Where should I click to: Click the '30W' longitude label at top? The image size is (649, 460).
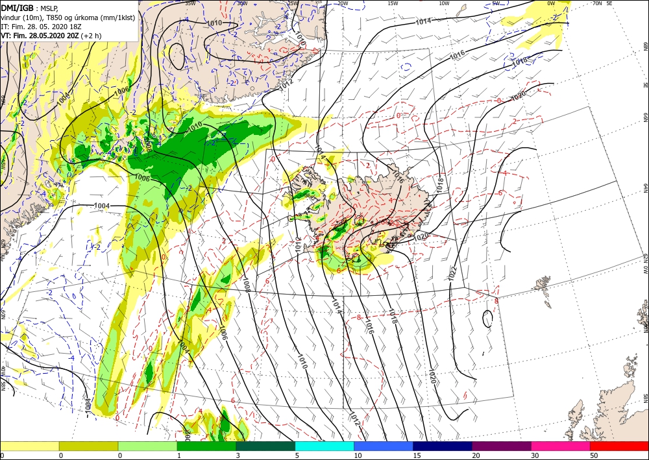tap(242, 3)
